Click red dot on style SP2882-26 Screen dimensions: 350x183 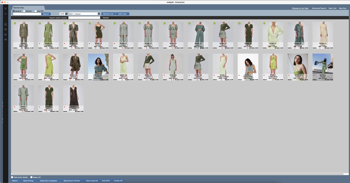point(114,75)
